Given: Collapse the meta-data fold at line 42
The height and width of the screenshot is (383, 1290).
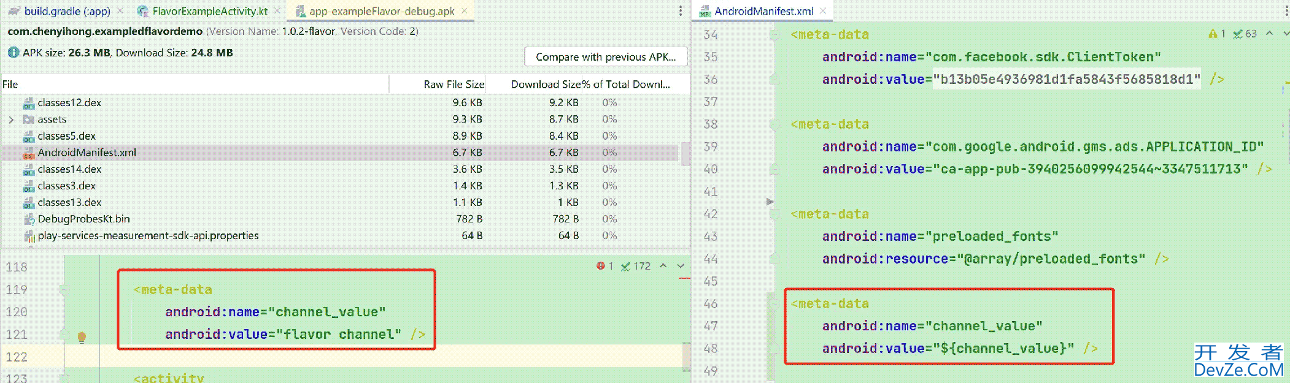Looking at the screenshot, I should click(x=774, y=214).
